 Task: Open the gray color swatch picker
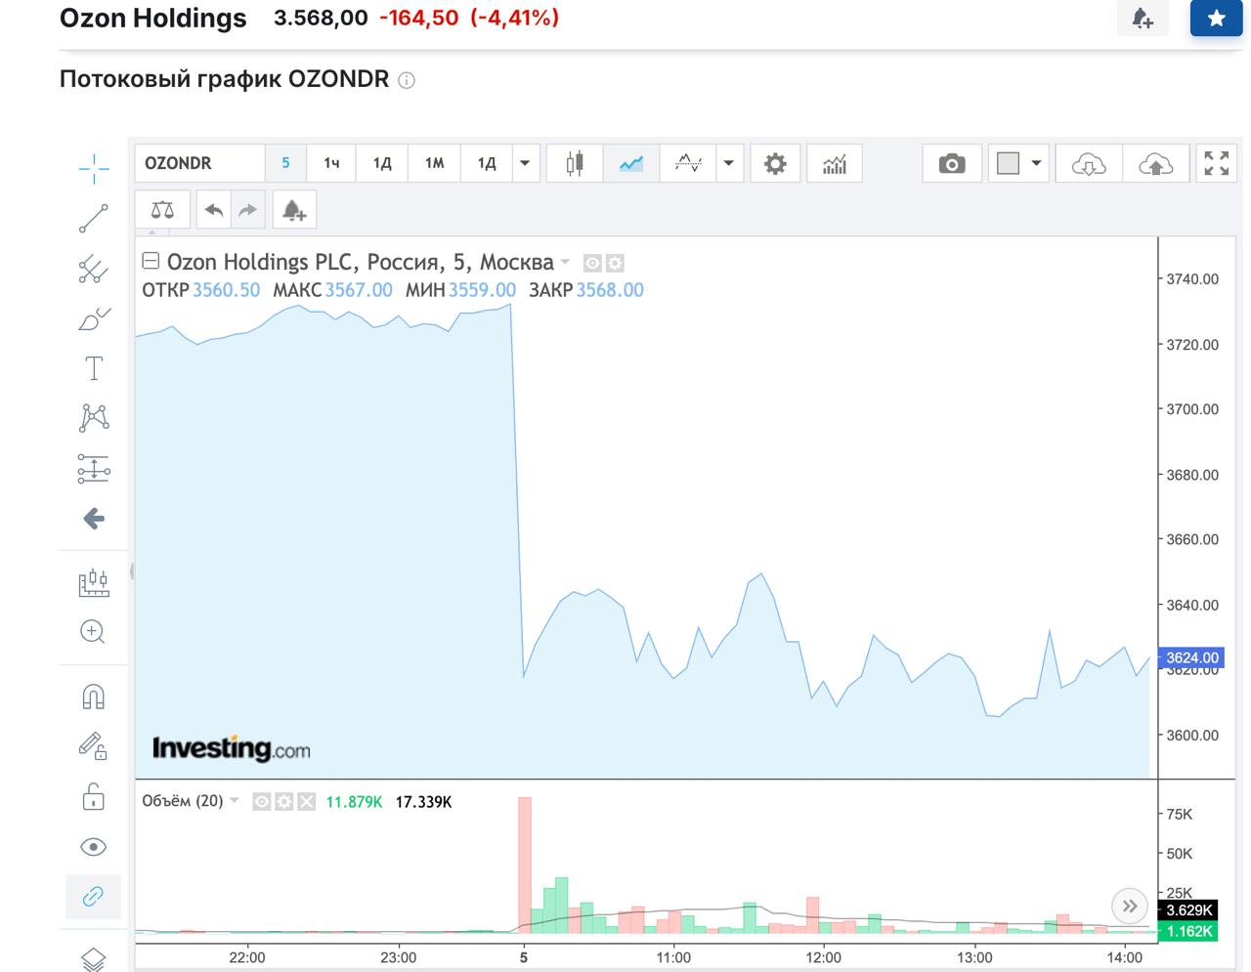coord(1008,164)
